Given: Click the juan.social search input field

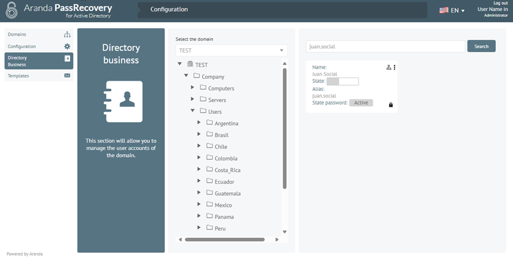Looking at the screenshot, I should [385, 47].
